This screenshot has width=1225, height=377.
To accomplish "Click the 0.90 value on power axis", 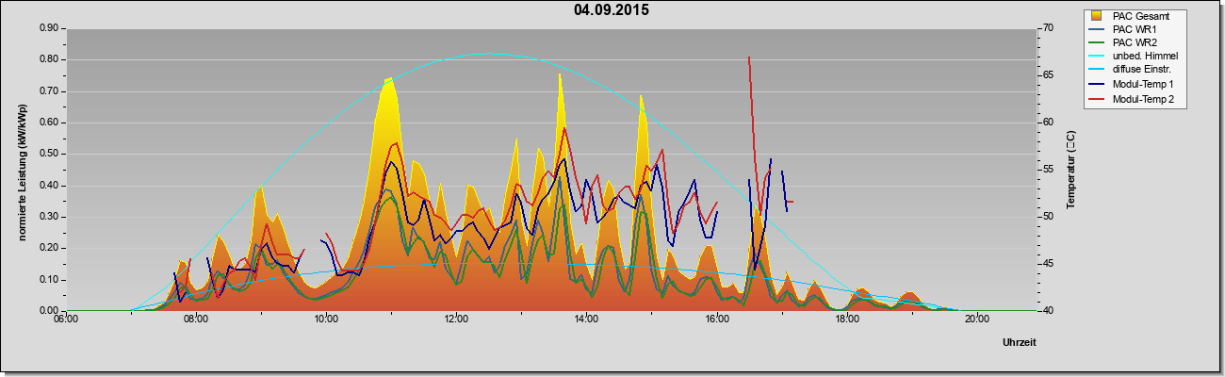I will [x=49, y=28].
